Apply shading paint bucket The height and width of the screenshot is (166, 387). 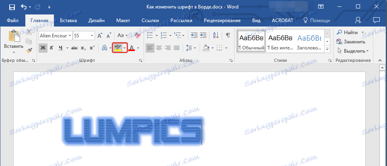(205, 48)
